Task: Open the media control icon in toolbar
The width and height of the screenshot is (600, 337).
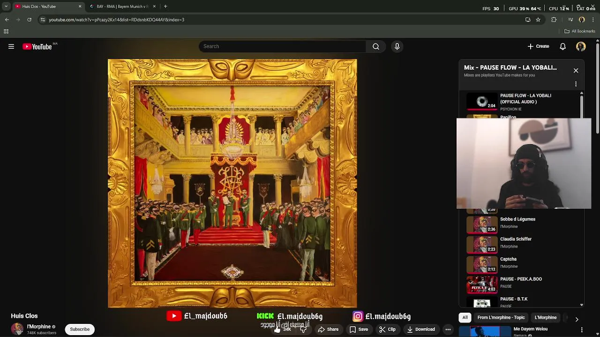Action: (x=570, y=20)
